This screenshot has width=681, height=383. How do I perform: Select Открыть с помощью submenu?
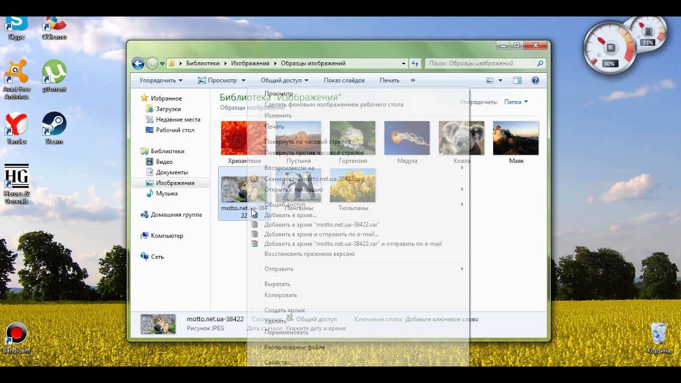tap(359, 189)
